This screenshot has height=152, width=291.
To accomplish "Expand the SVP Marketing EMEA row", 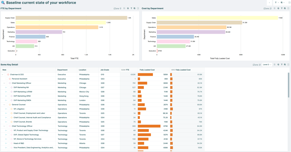I will [x=6, y=100].
